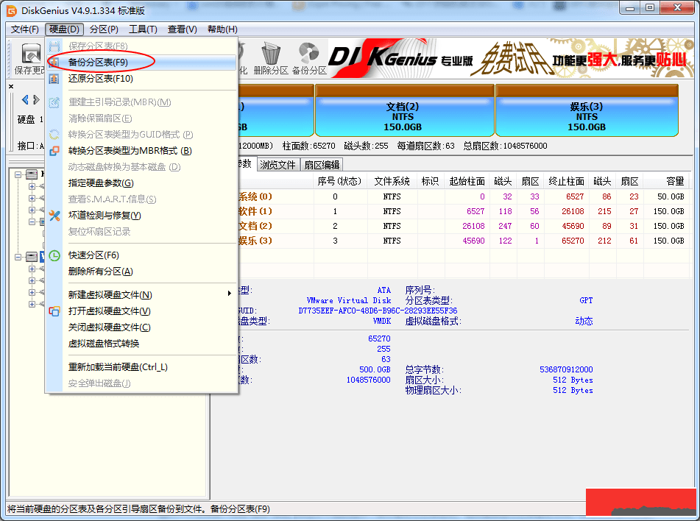700x521 pixels.
Task: Click the bad track repair tools icon
Action: click(54, 216)
